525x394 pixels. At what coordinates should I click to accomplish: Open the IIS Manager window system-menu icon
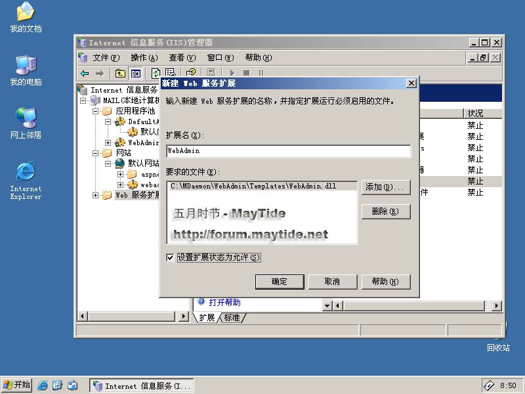(x=83, y=43)
